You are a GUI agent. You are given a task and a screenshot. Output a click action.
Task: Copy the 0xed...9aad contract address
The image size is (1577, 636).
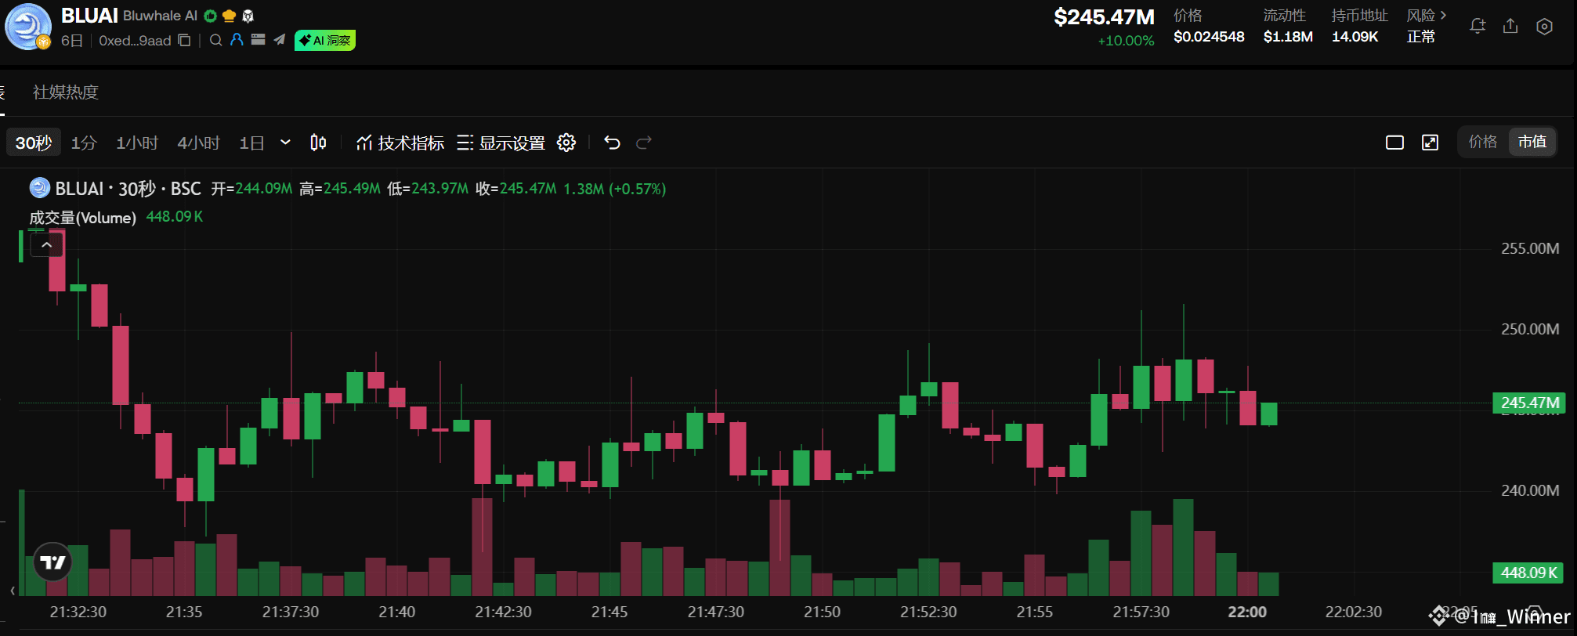(184, 40)
